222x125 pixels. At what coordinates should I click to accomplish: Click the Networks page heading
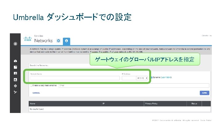(43, 41)
